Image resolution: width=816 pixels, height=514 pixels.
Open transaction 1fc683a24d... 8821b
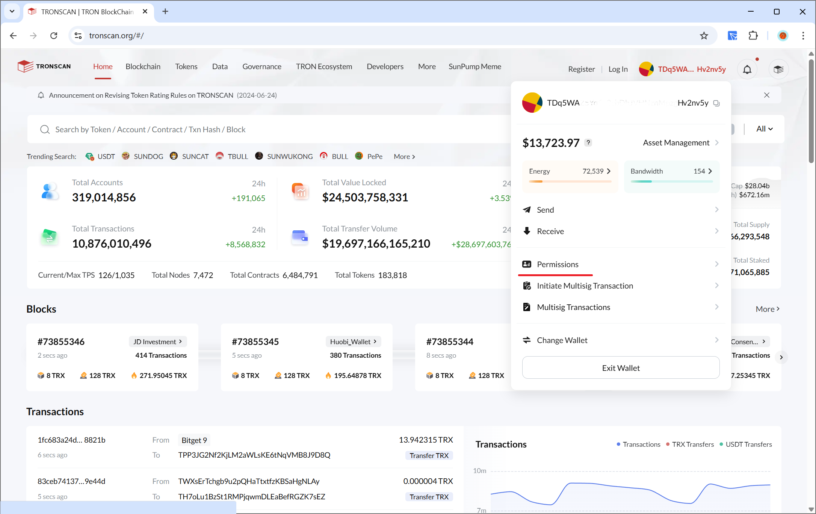click(x=71, y=440)
